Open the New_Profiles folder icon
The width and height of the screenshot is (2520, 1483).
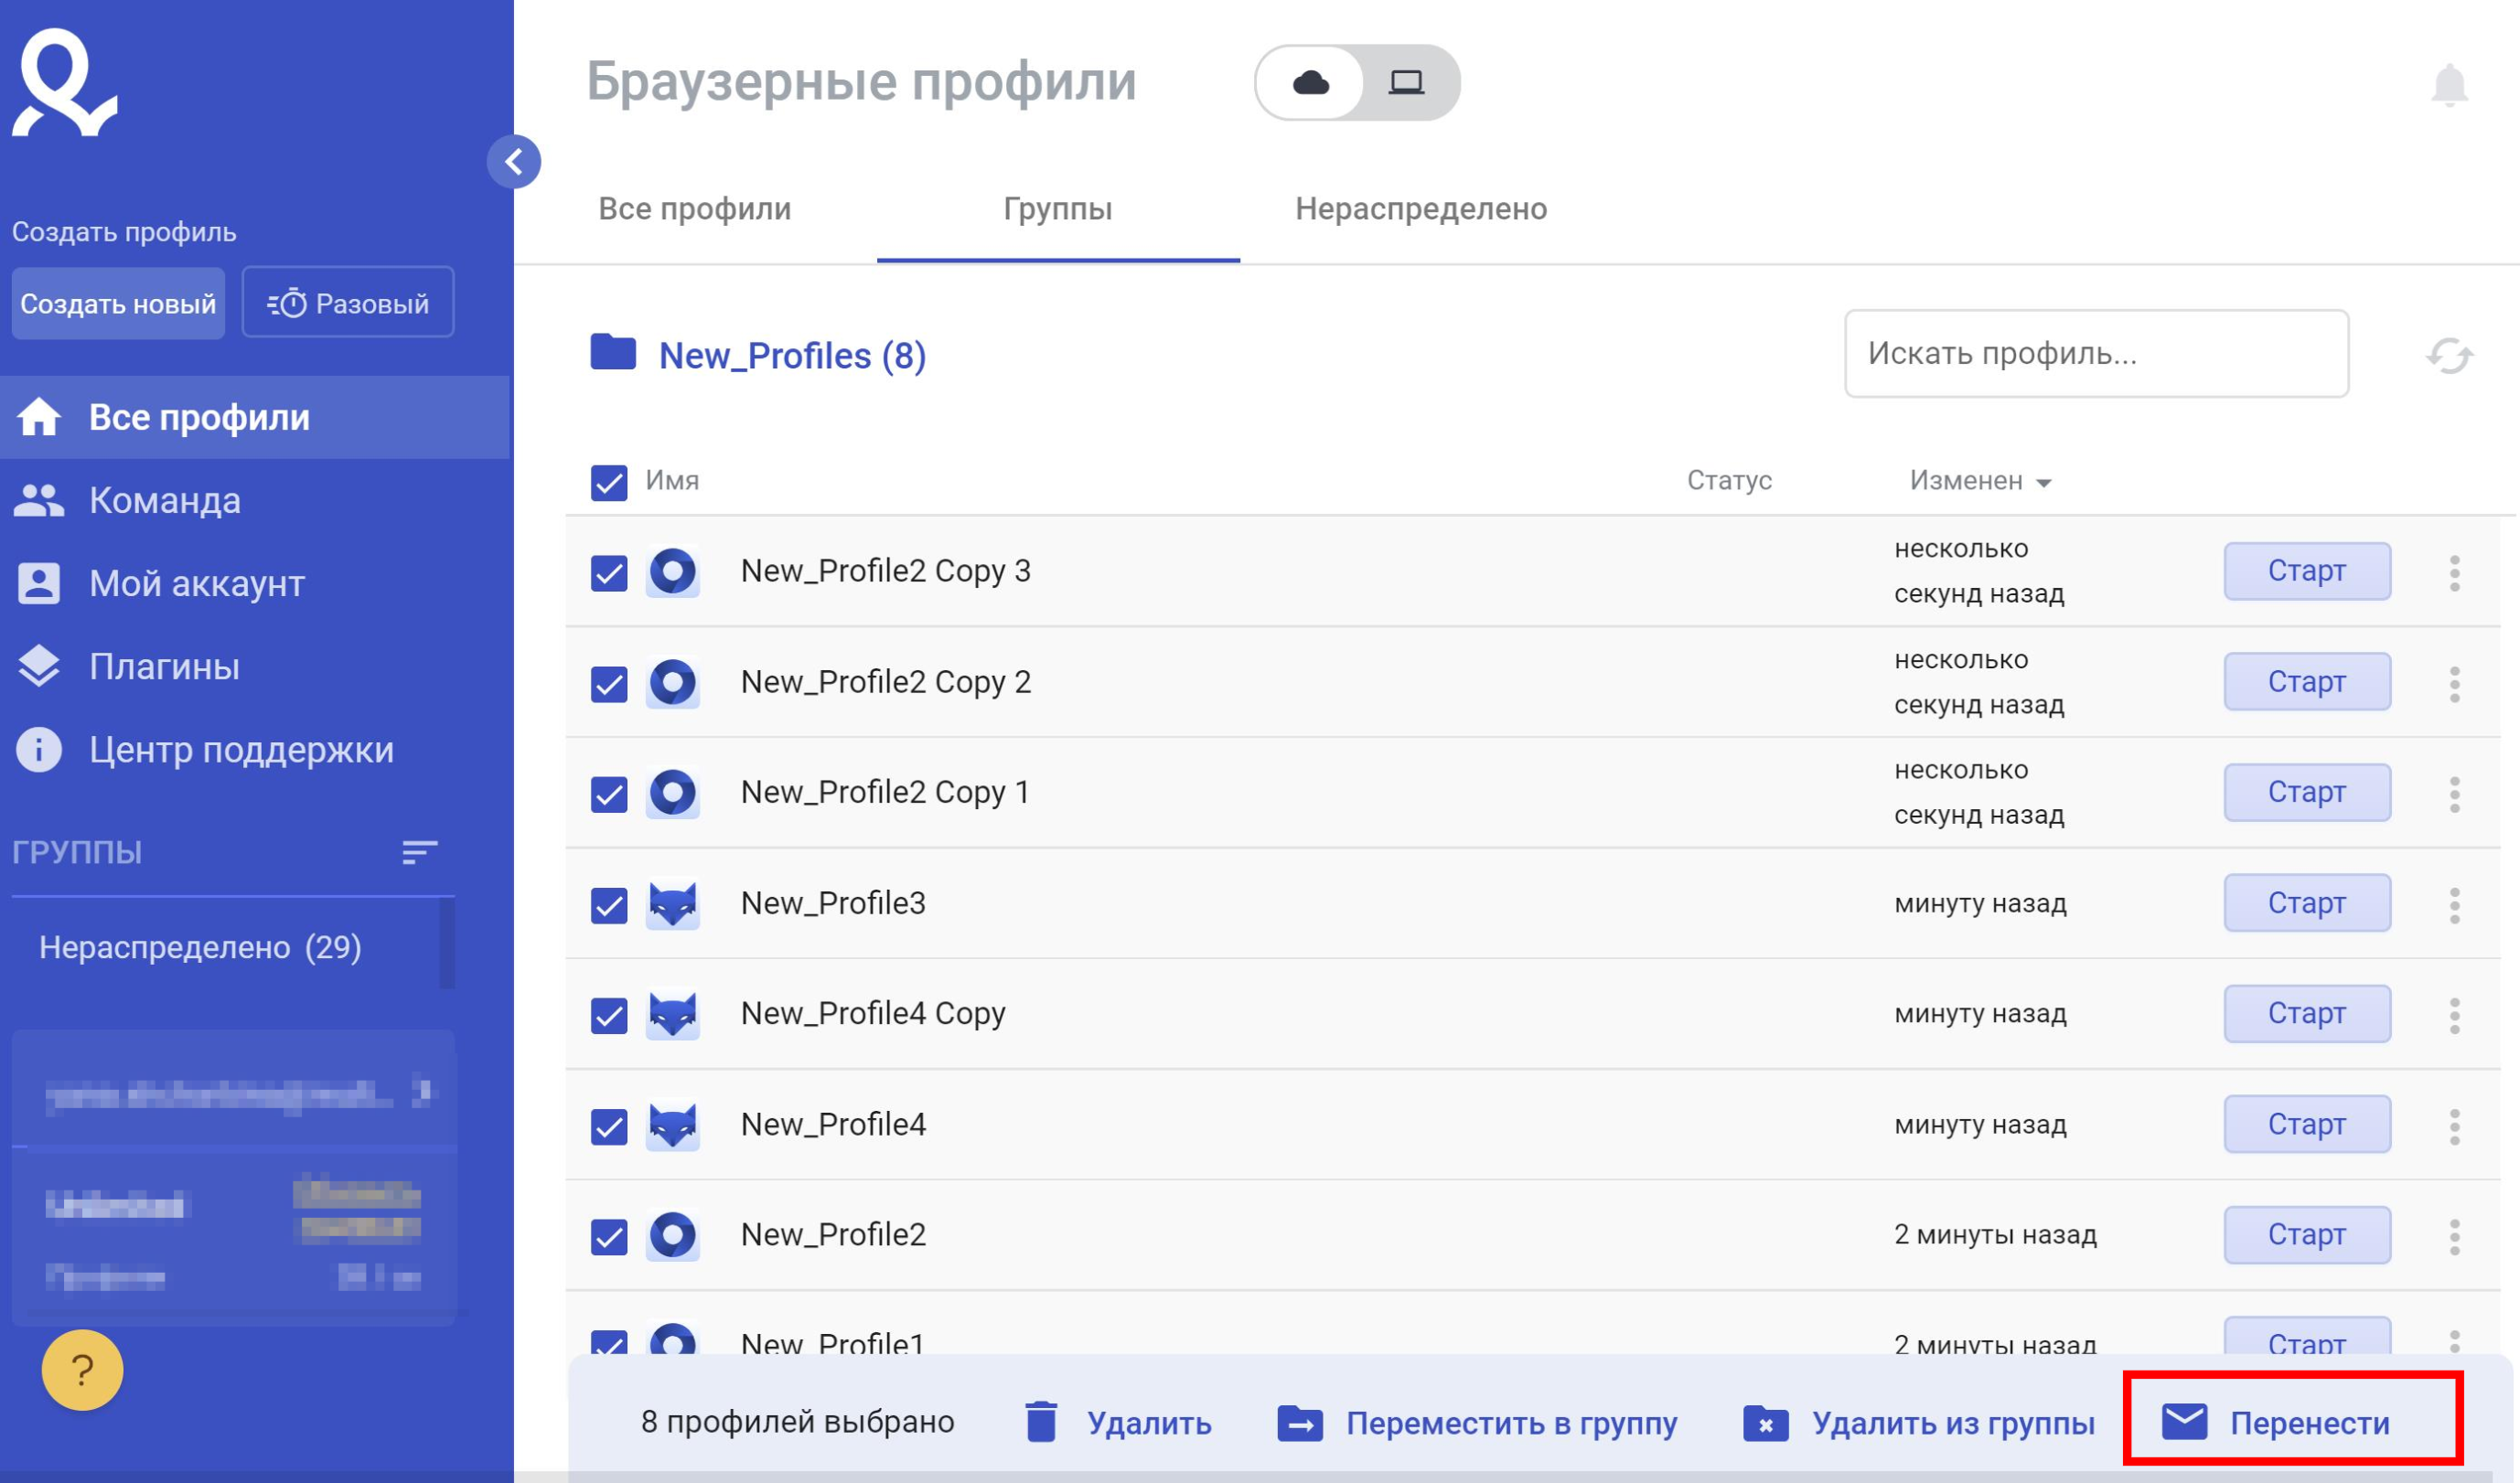613,353
